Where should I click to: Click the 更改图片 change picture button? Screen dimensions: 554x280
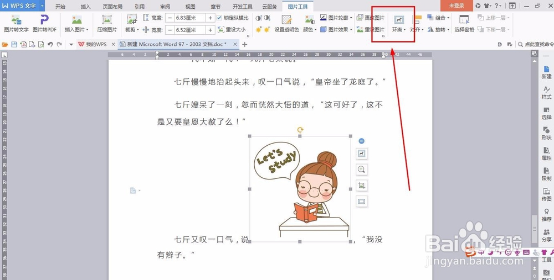[x=370, y=18]
